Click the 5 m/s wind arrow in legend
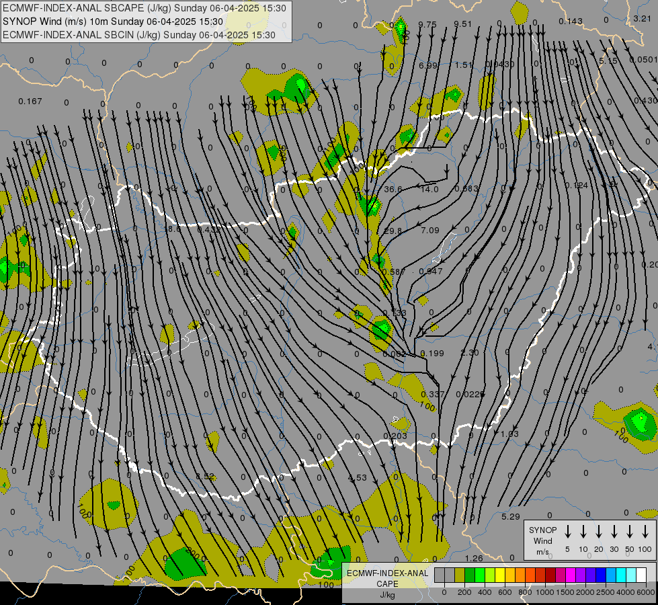658x605 pixels. click(x=567, y=532)
